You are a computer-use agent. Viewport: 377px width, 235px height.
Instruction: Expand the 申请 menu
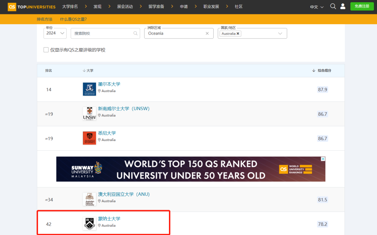pyautogui.click(x=184, y=7)
